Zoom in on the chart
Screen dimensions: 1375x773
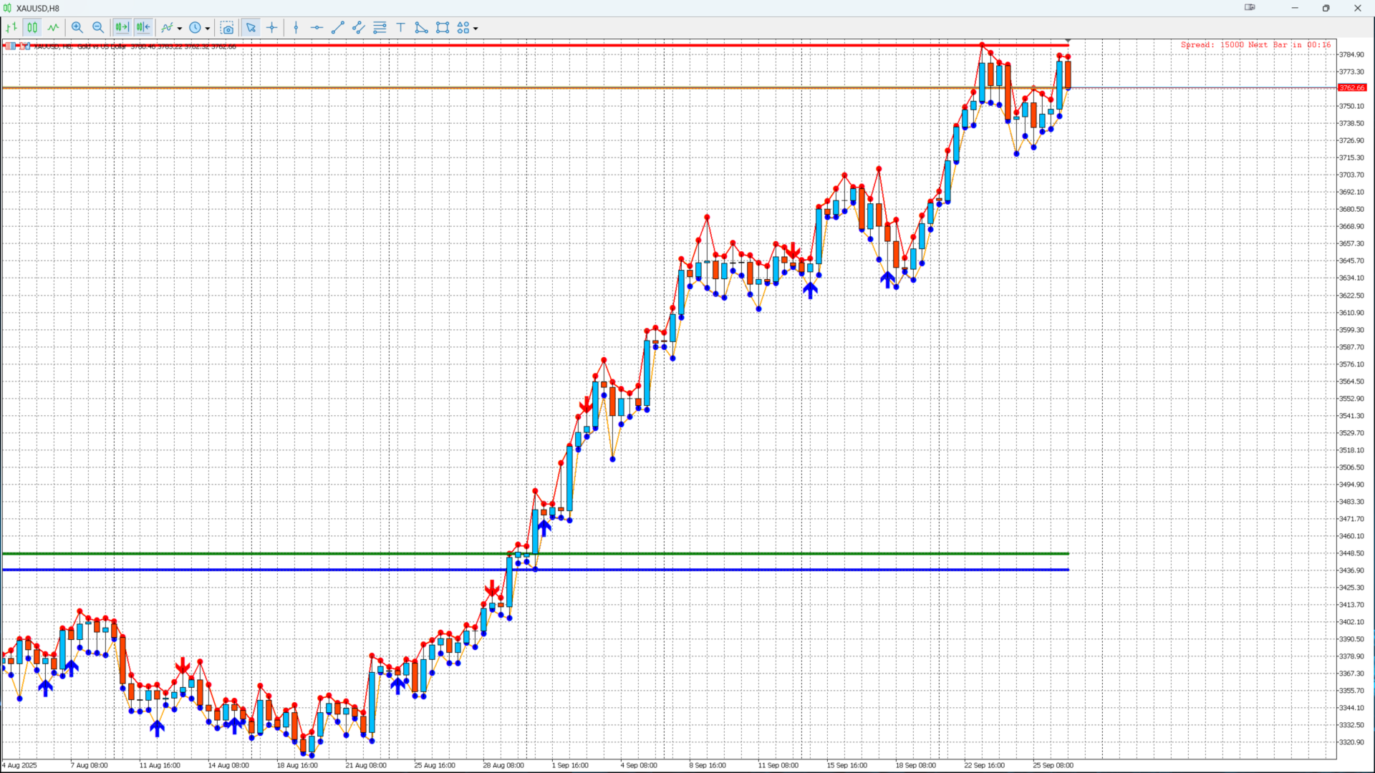pos(77,28)
